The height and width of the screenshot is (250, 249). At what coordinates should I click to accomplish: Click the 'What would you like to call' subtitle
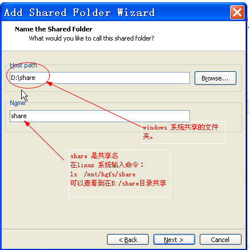[x=92, y=38]
